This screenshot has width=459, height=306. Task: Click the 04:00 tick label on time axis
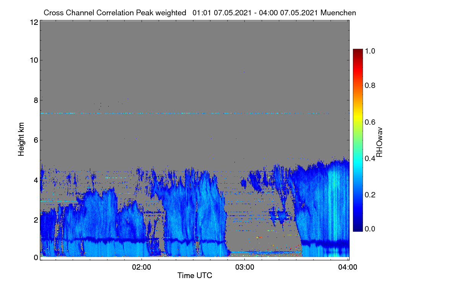pyautogui.click(x=348, y=267)
